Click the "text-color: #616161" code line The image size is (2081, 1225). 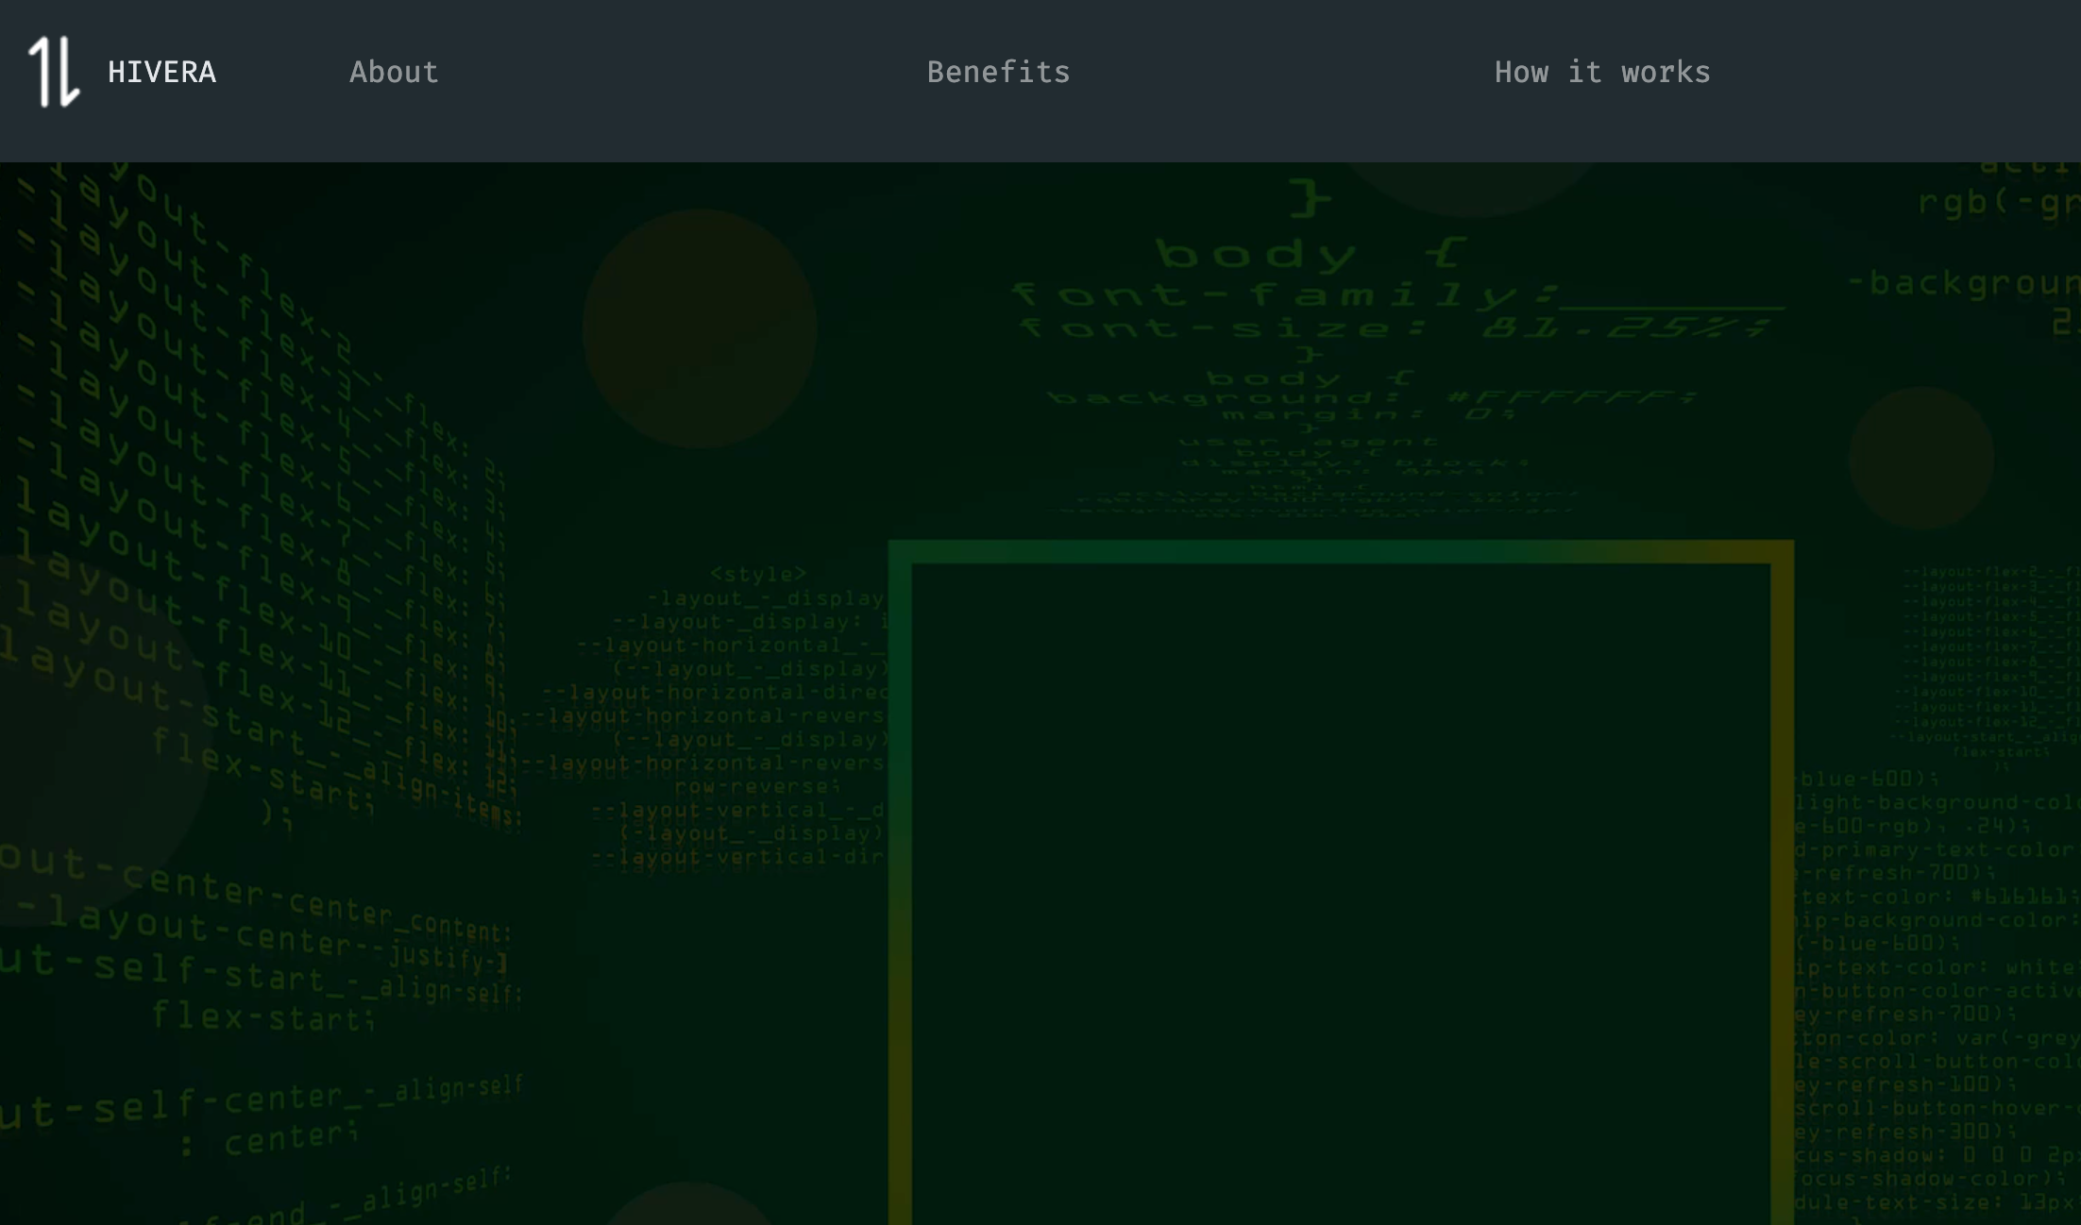[x=1936, y=896]
